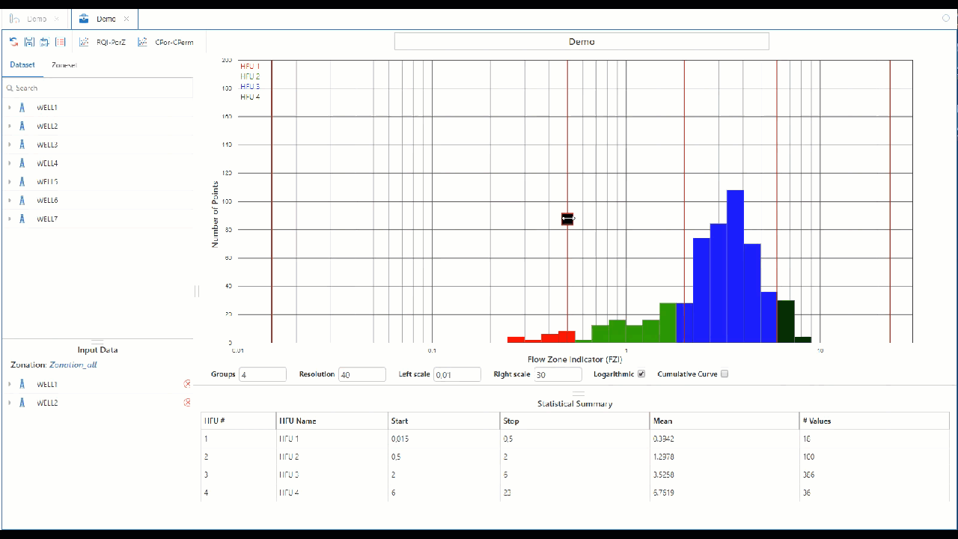Switch to the Dataset tab
The height and width of the screenshot is (539, 958).
22,65
